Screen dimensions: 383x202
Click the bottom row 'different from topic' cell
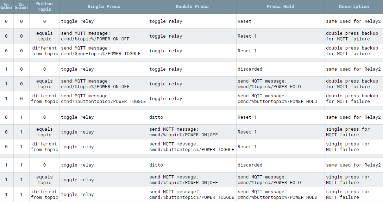click(x=44, y=195)
